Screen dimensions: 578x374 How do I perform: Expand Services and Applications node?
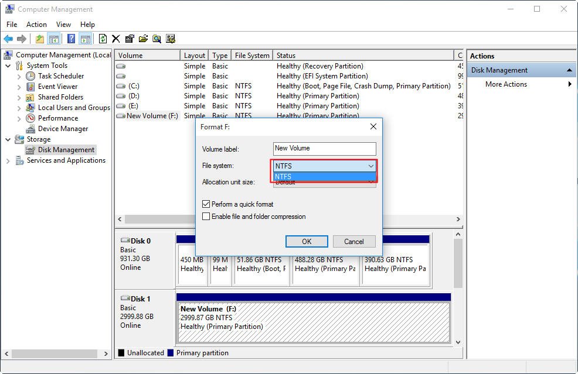point(8,161)
